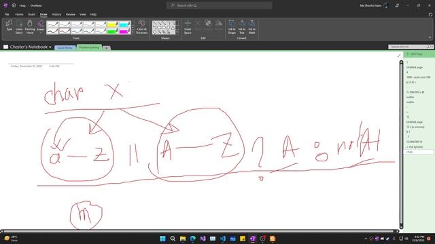The width and height of the screenshot is (435, 244).
Task: Open Chester's Notebook dropdown
Action: [x=50, y=47]
